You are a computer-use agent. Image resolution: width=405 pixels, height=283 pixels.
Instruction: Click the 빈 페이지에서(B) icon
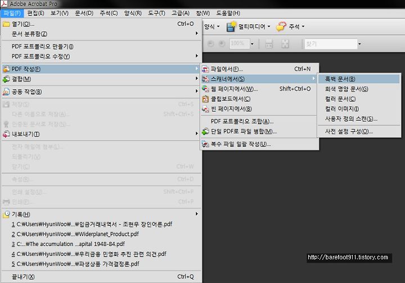[206, 109]
